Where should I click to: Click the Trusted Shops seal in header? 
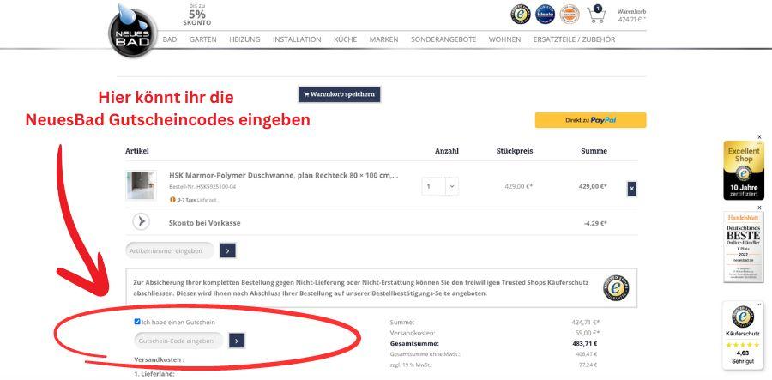(x=521, y=14)
